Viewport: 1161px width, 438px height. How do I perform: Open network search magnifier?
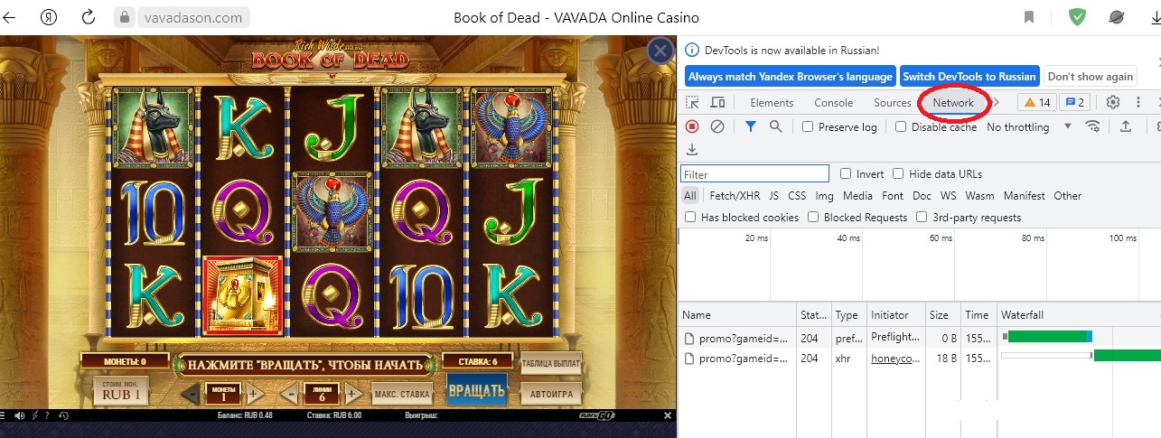point(775,127)
